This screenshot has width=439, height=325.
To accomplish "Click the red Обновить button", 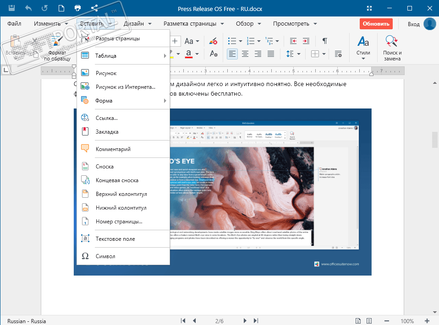I will click(x=376, y=24).
